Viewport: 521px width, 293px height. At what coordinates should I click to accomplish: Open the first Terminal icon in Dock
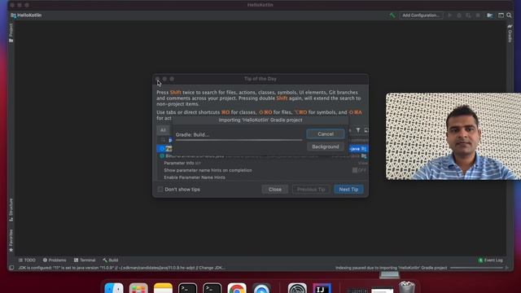click(188, 287)
